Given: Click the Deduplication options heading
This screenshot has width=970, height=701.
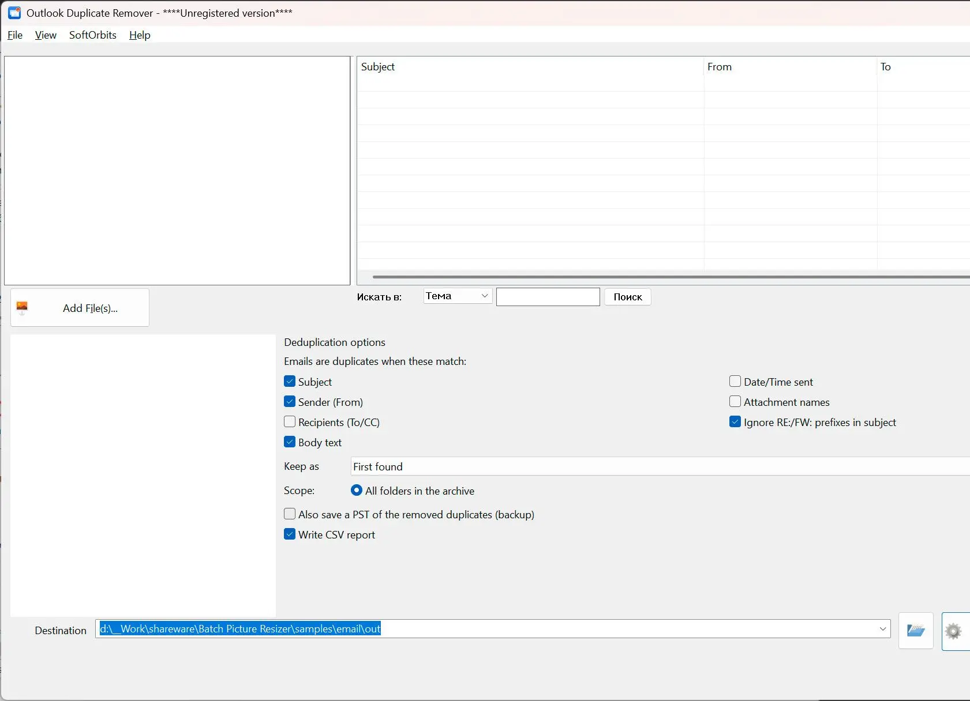Looking at the screenshot, I should (x=335, y=342).
